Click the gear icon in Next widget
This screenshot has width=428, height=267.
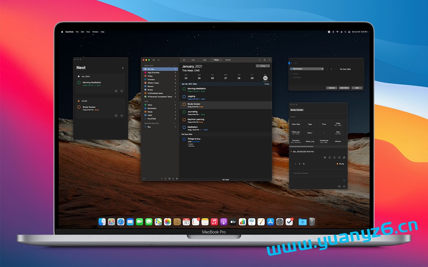coord(123,68)
